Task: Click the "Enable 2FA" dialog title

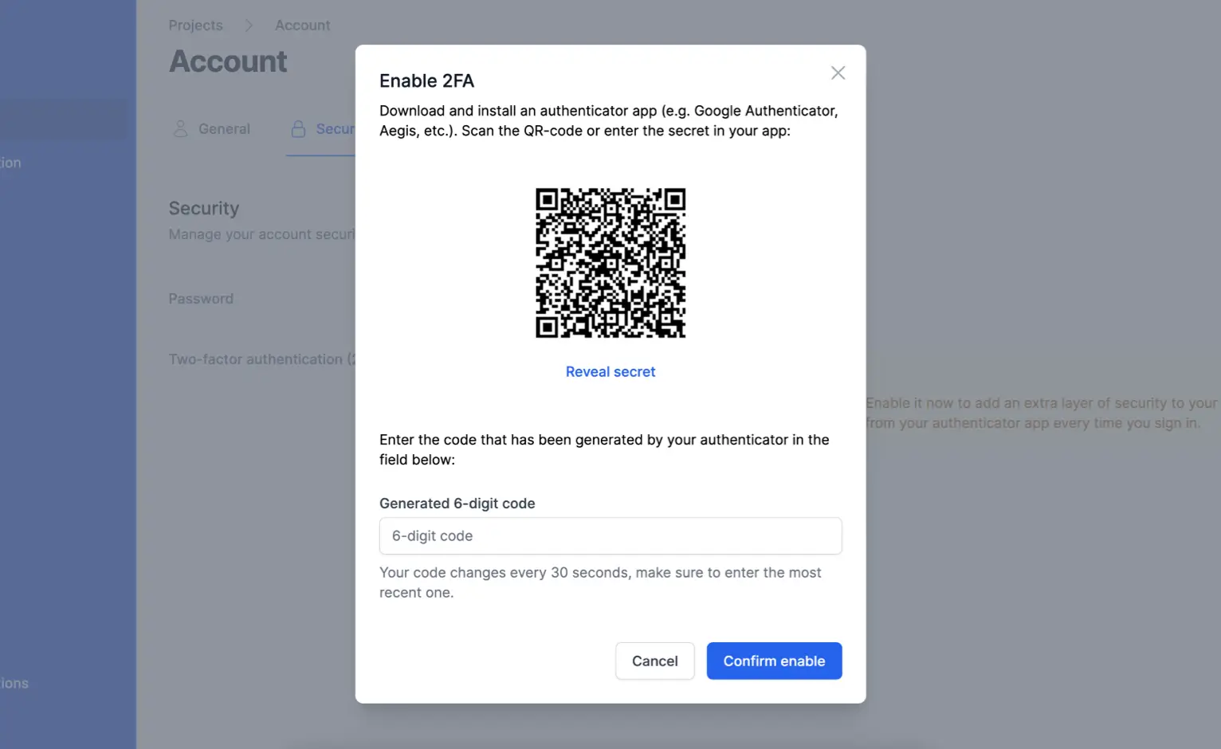Action: pos(427,80)
